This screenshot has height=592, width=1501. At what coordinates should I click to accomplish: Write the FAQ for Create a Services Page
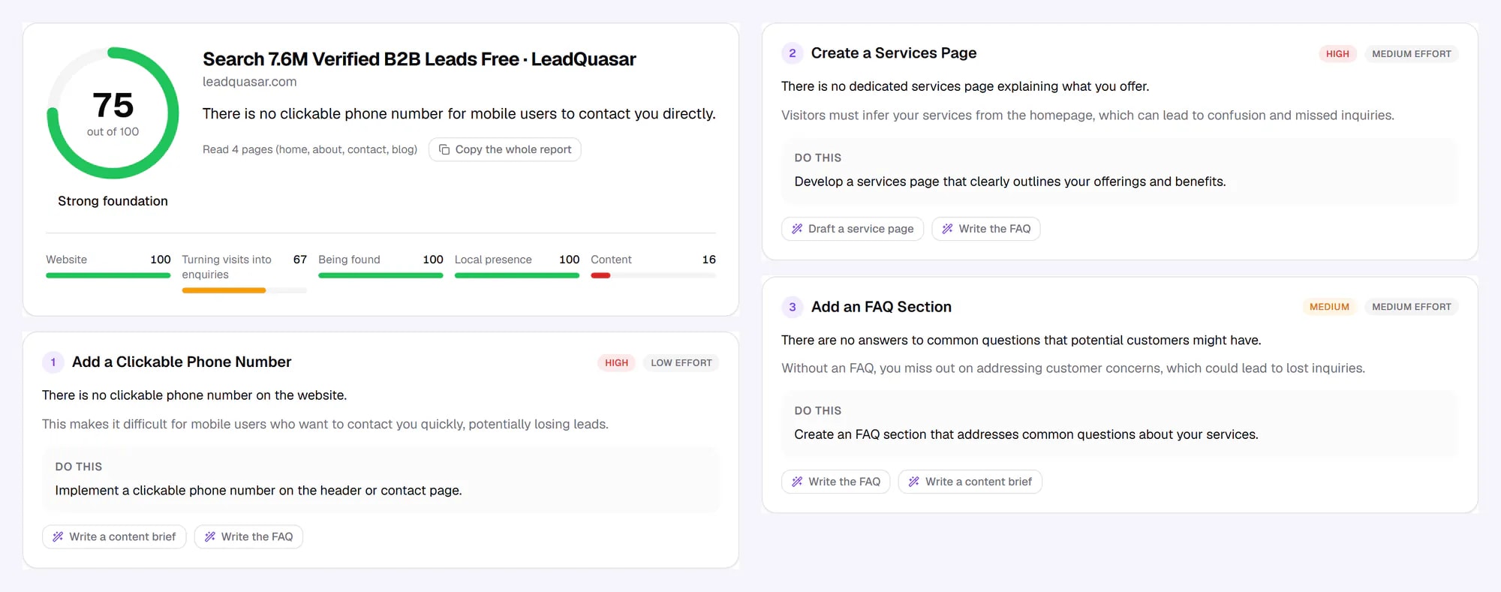click(986, 229)
